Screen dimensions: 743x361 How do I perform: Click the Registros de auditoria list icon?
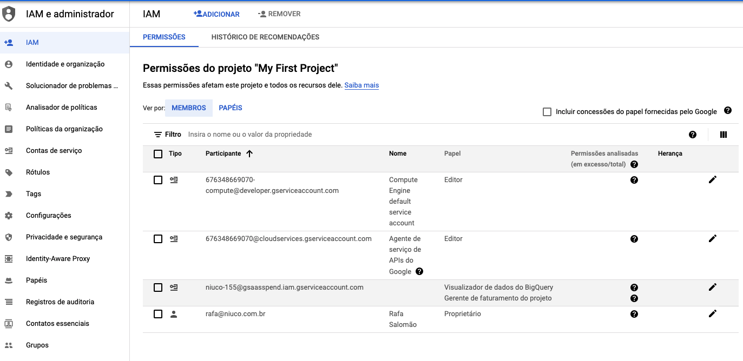click(9, 302)
